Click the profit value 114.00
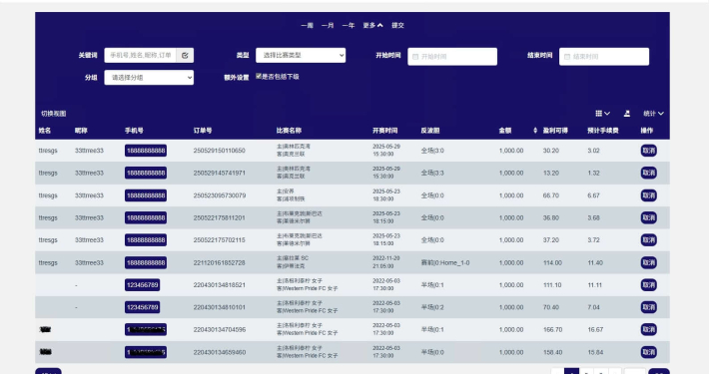 (552, 262)
